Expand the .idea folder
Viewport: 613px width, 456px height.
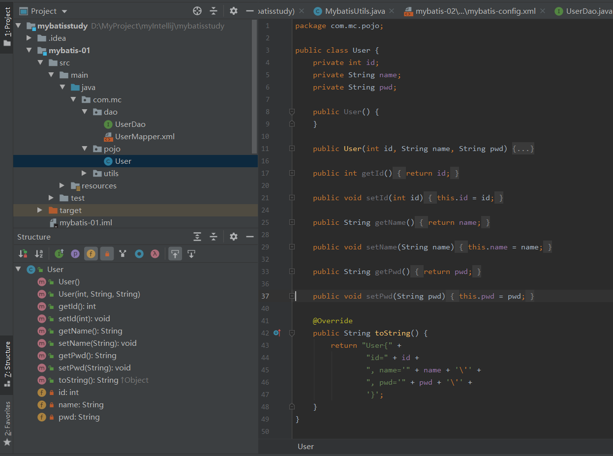[30, 38]
